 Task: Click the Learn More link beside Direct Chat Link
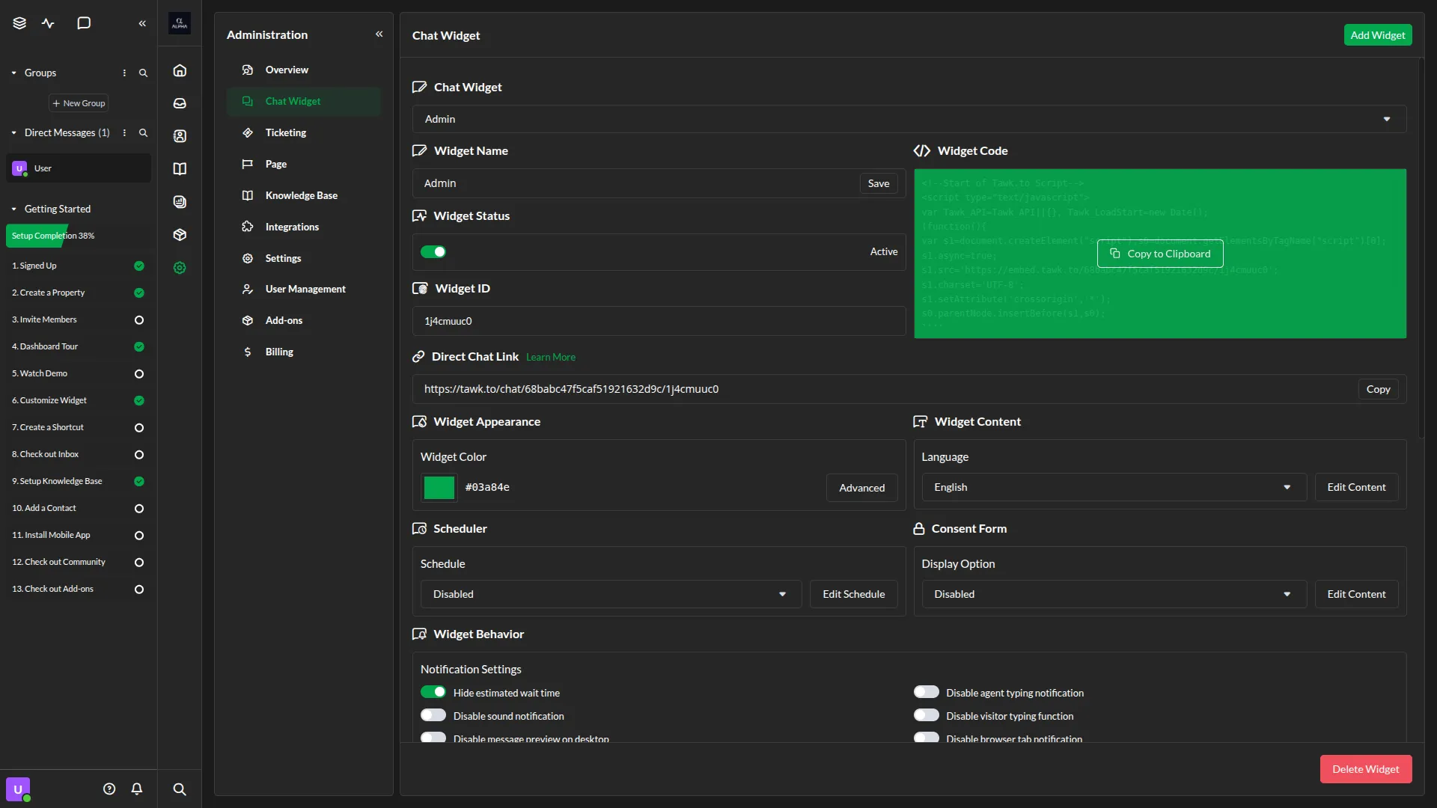(550, 357)
